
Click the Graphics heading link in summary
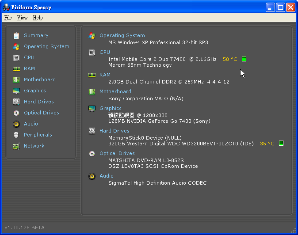(111, 108)
